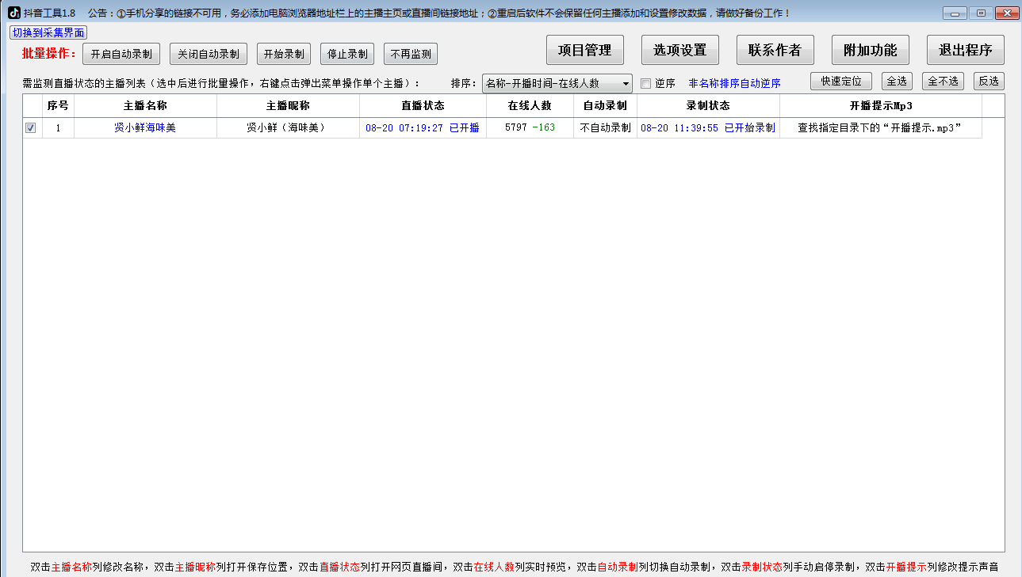The image size is (1022, 577).
Task: Stop recording with 停止录制 button
Action: coord(347,54)
